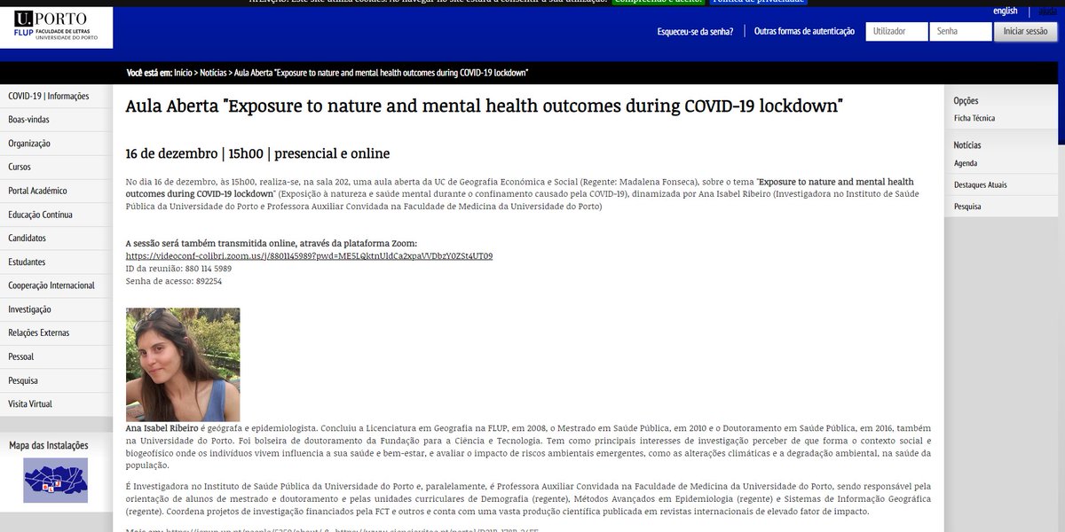This screenshot has height=532, width=1065.
Task: Click the Opções panel heading
Action: (966, 100)
